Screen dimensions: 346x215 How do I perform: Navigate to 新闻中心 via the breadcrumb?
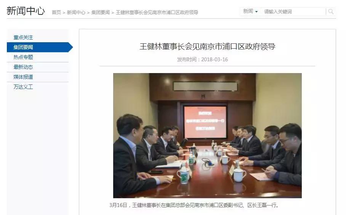[76, 13]
